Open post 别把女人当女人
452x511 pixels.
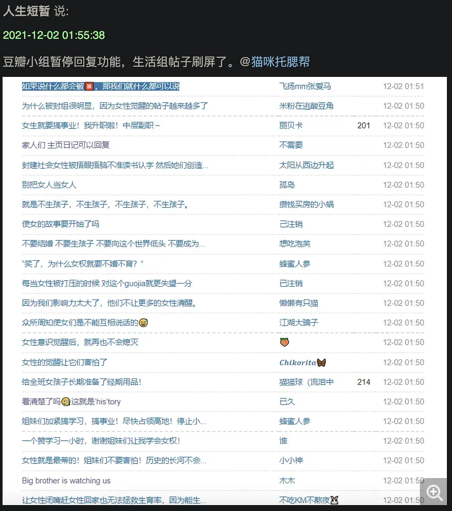pos(49,185)
